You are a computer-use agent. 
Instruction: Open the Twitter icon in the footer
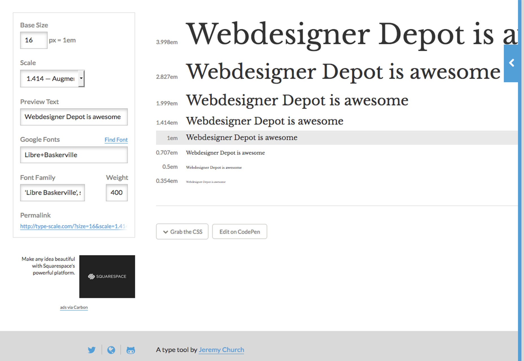tap(91, 350)
